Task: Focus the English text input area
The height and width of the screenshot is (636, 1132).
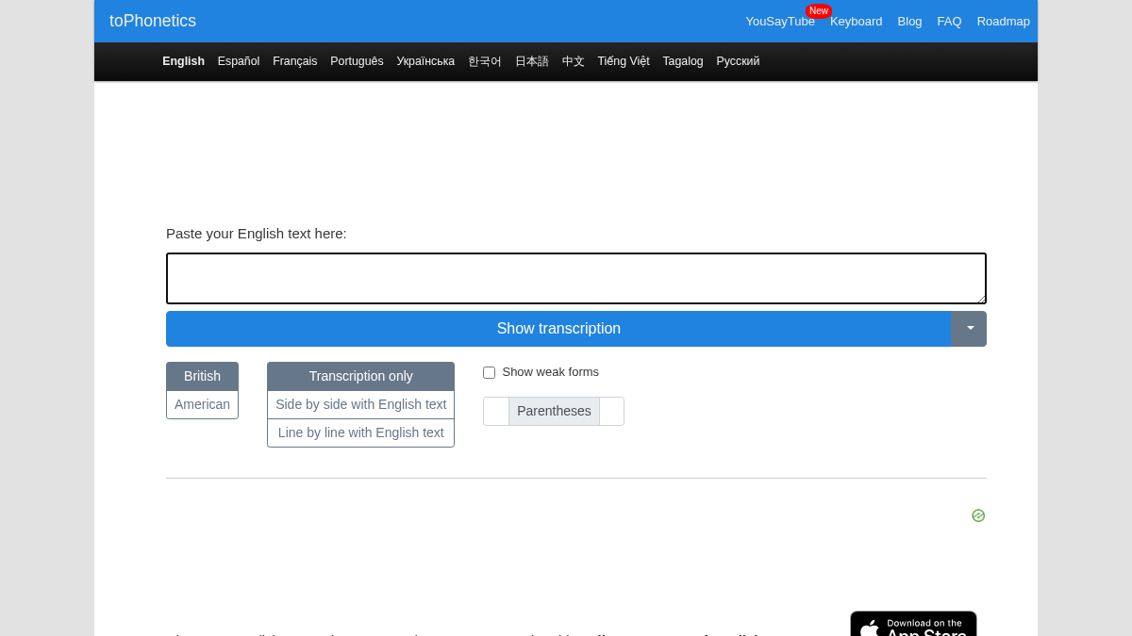Action: pyautogui.click(x=576, y=278)
